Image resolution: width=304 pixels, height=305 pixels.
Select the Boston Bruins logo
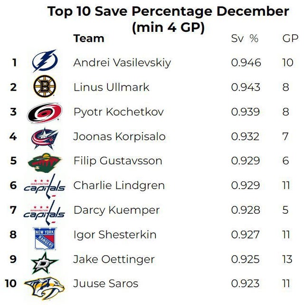(x=44, y=87)
